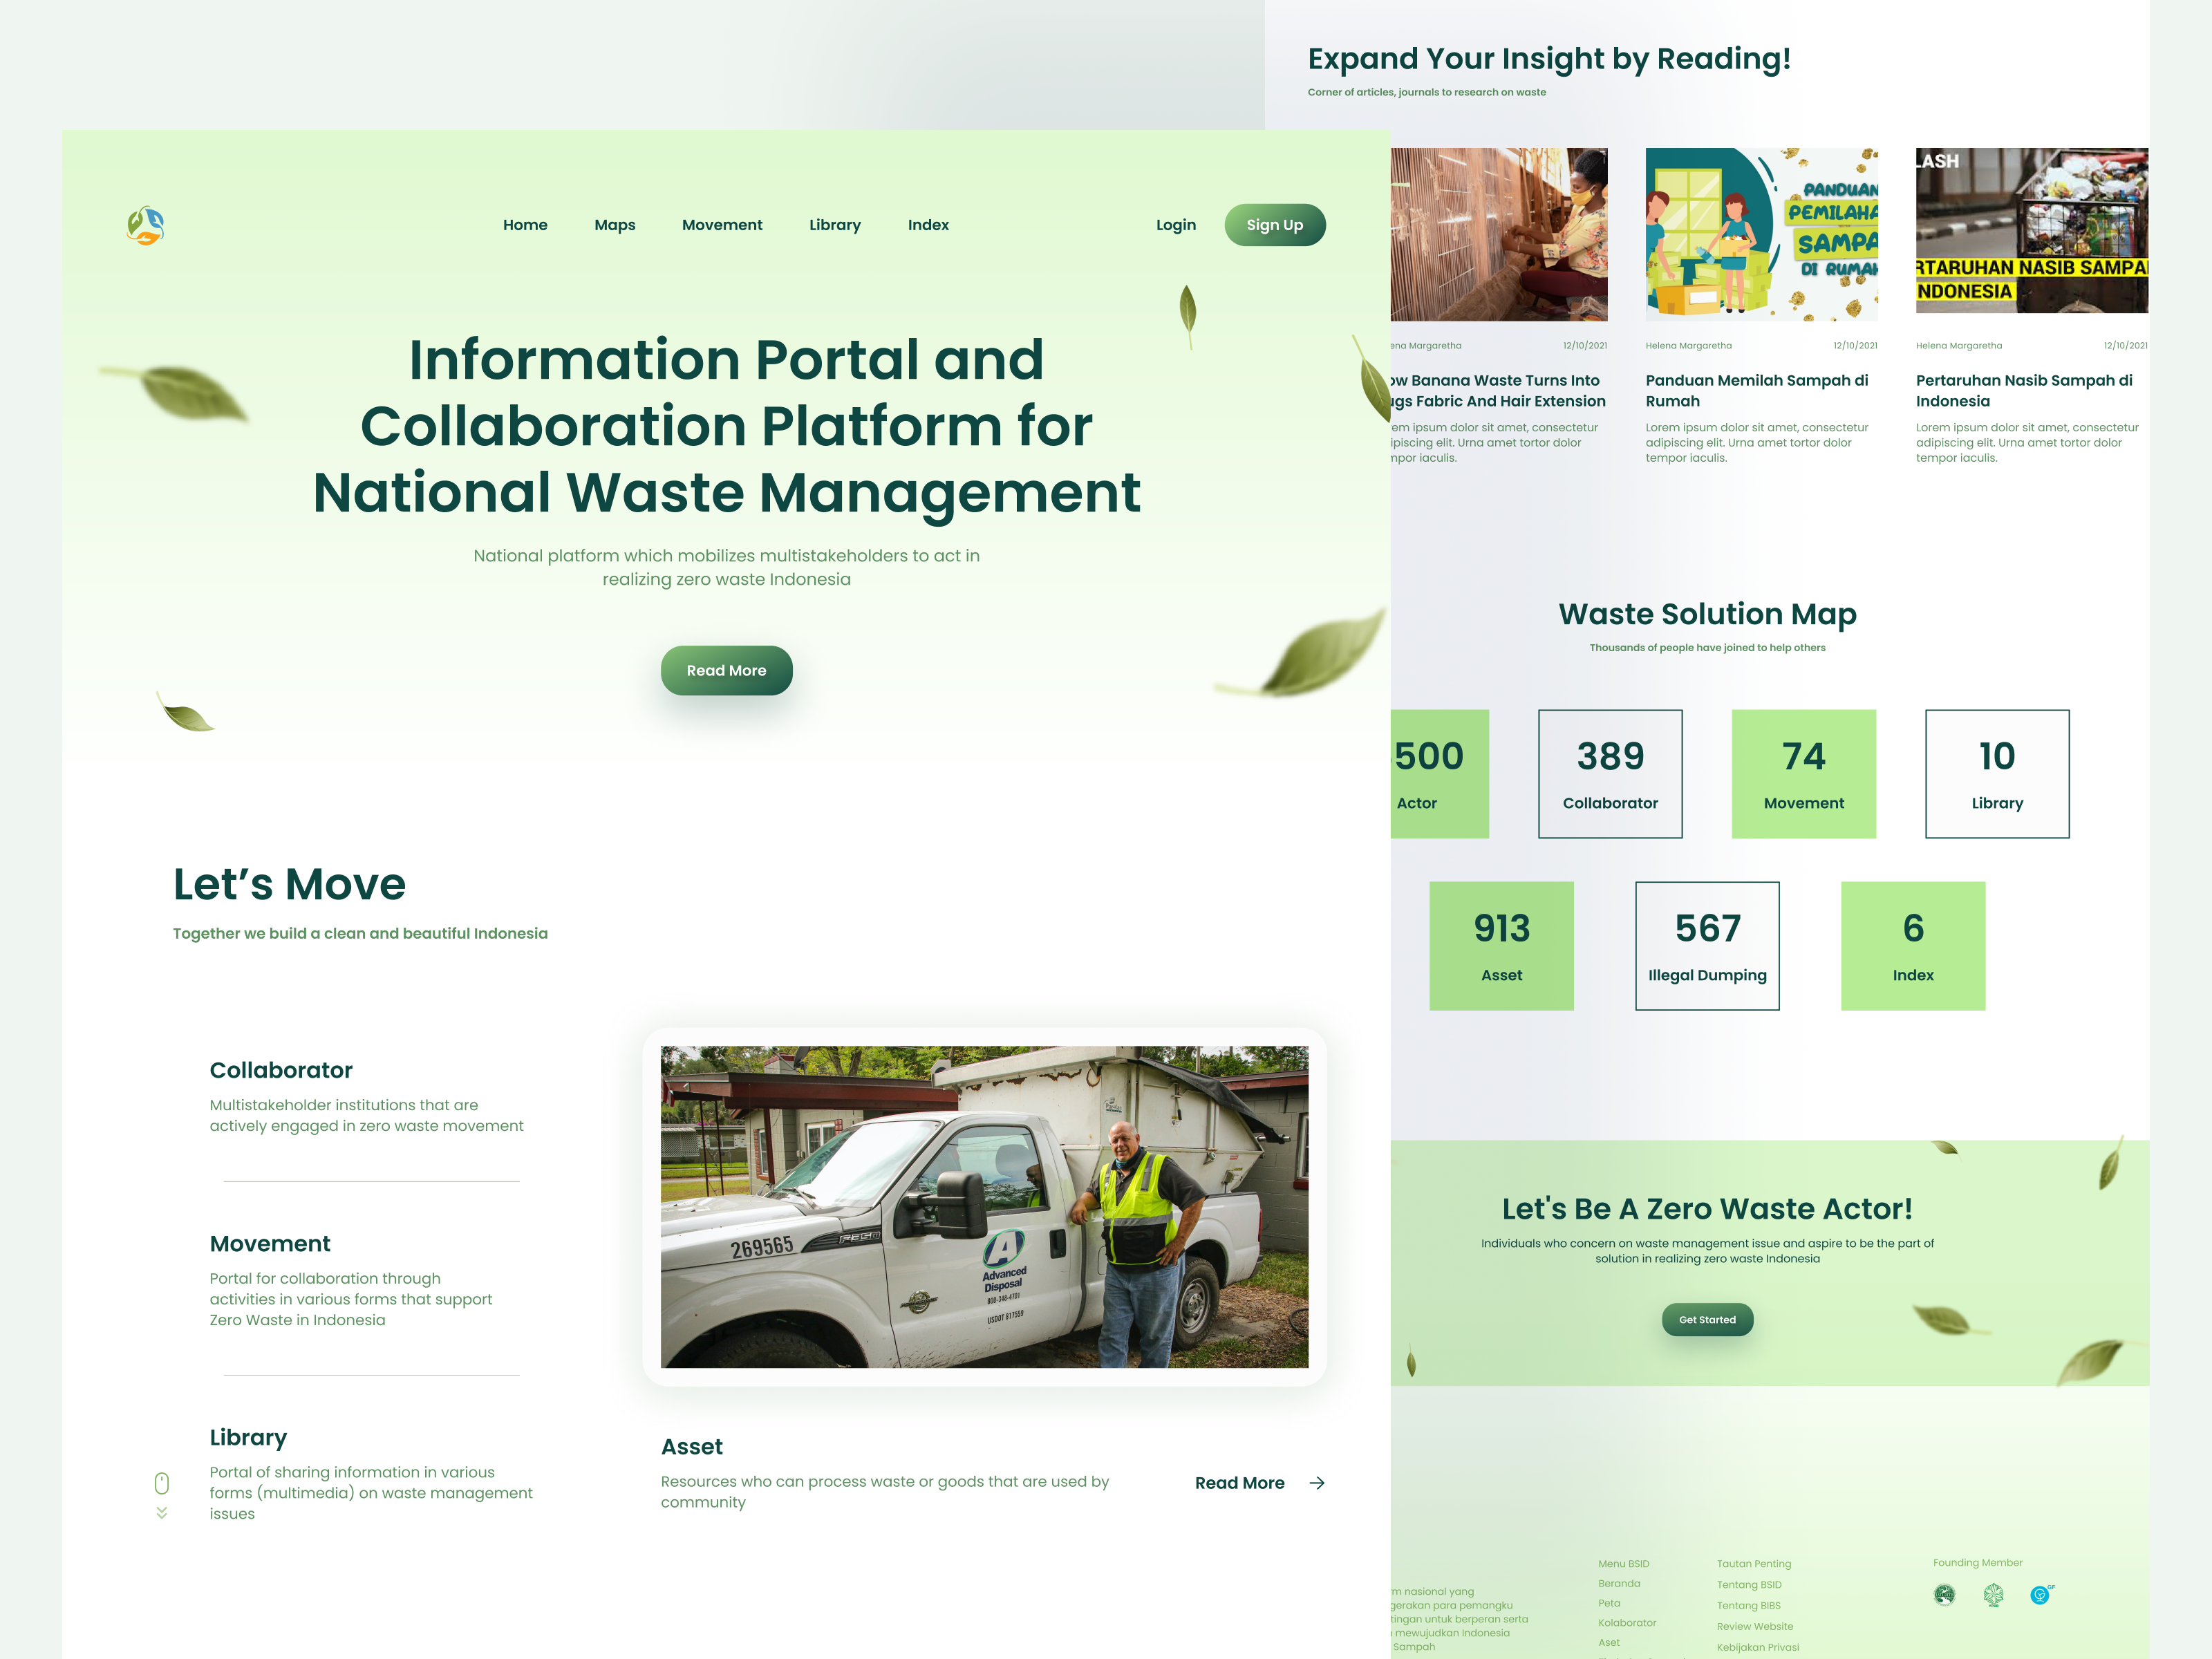Click the site logo in the header

pyautogui.click(x=146, y=225)
